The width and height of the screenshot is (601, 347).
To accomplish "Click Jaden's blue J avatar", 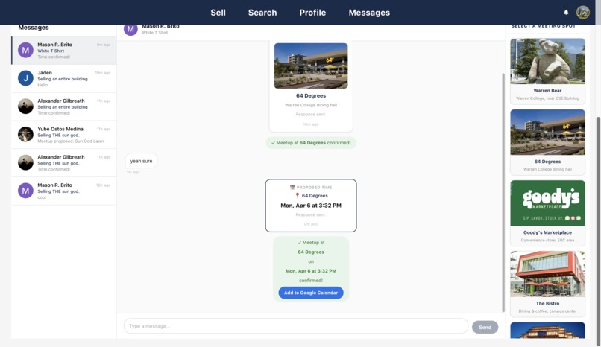I will click(x=25, y=78).
